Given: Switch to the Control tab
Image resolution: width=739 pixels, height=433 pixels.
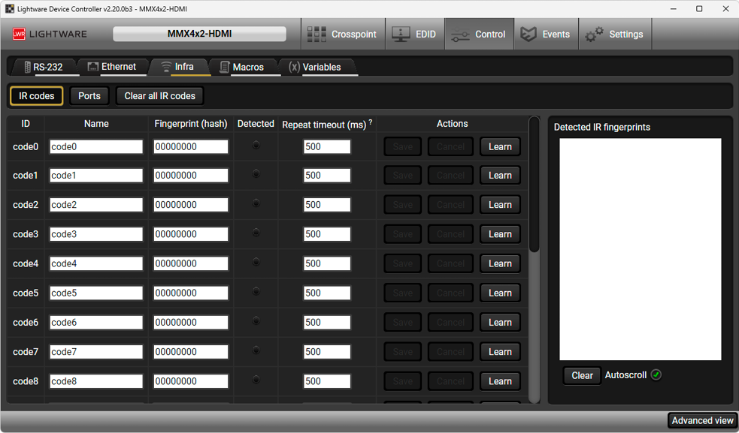Looking at the screenshot, I should coord(479,35).
